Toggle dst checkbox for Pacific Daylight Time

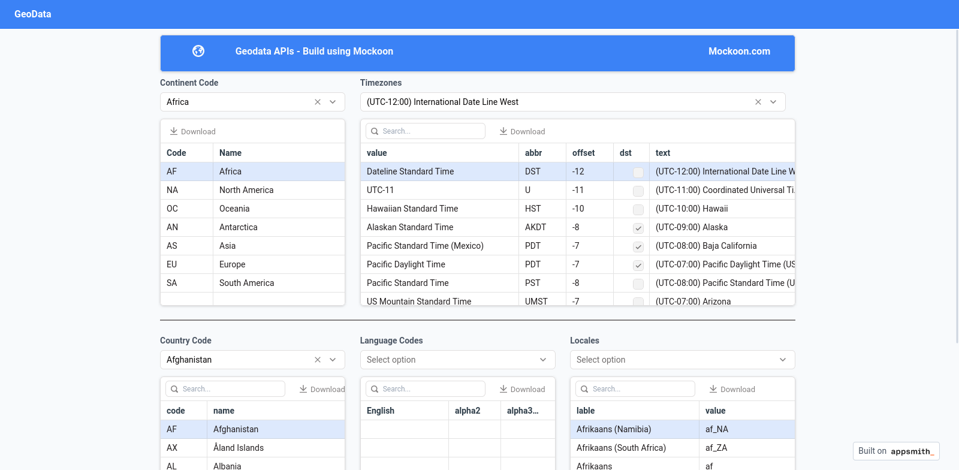click(638, 265)
